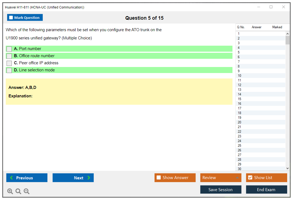Click the zoom out magnifier icon
Image resolution: width=294 pixels, height=201 pixels.
click(x=27, y=191)
